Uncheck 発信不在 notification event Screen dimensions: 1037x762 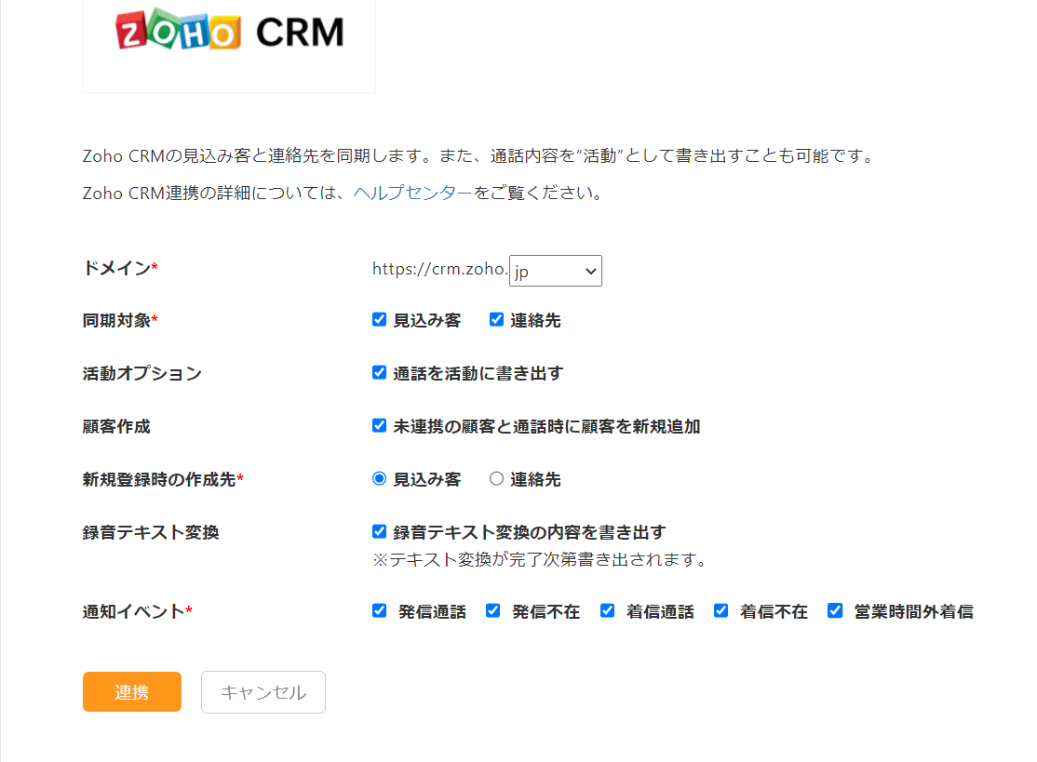point(492,610)
